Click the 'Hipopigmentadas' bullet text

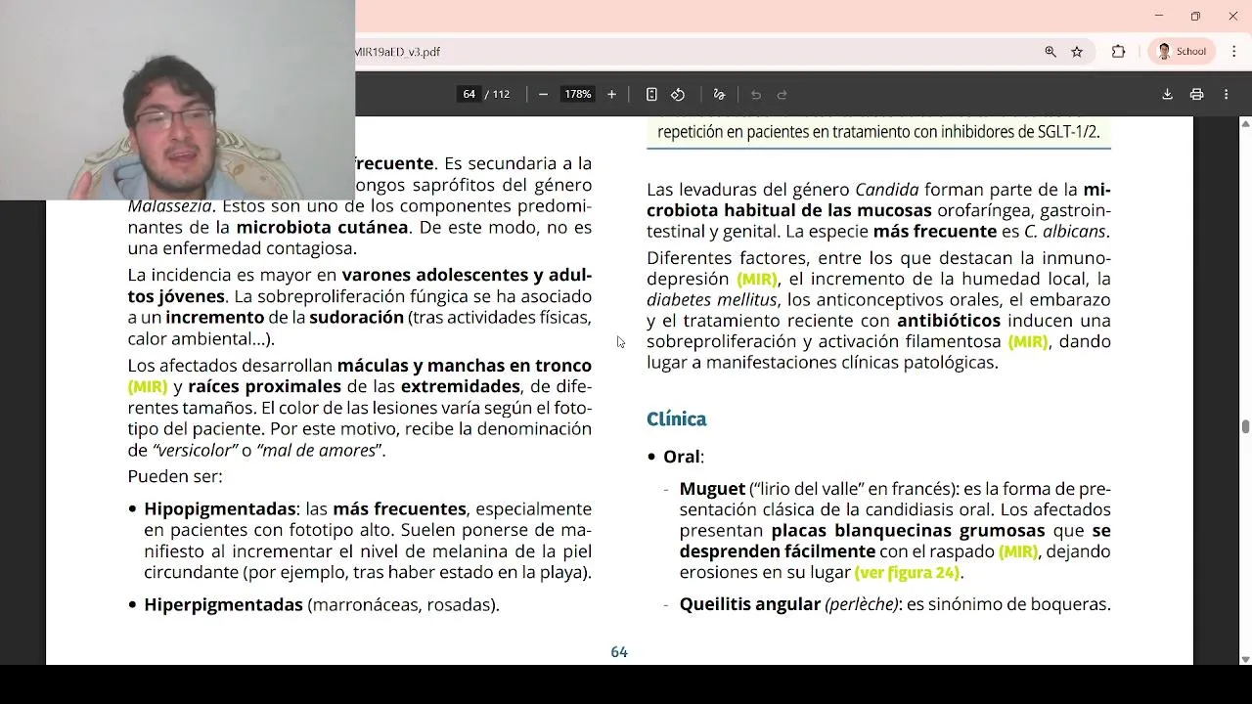coord(220,509)
